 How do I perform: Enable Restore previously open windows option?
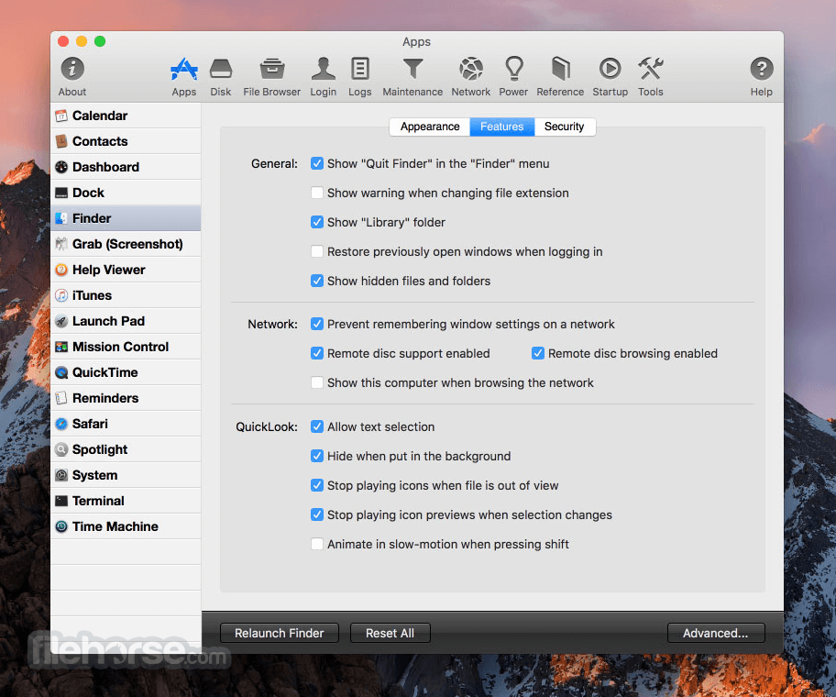pyautogui.click(x=316, y=251)
